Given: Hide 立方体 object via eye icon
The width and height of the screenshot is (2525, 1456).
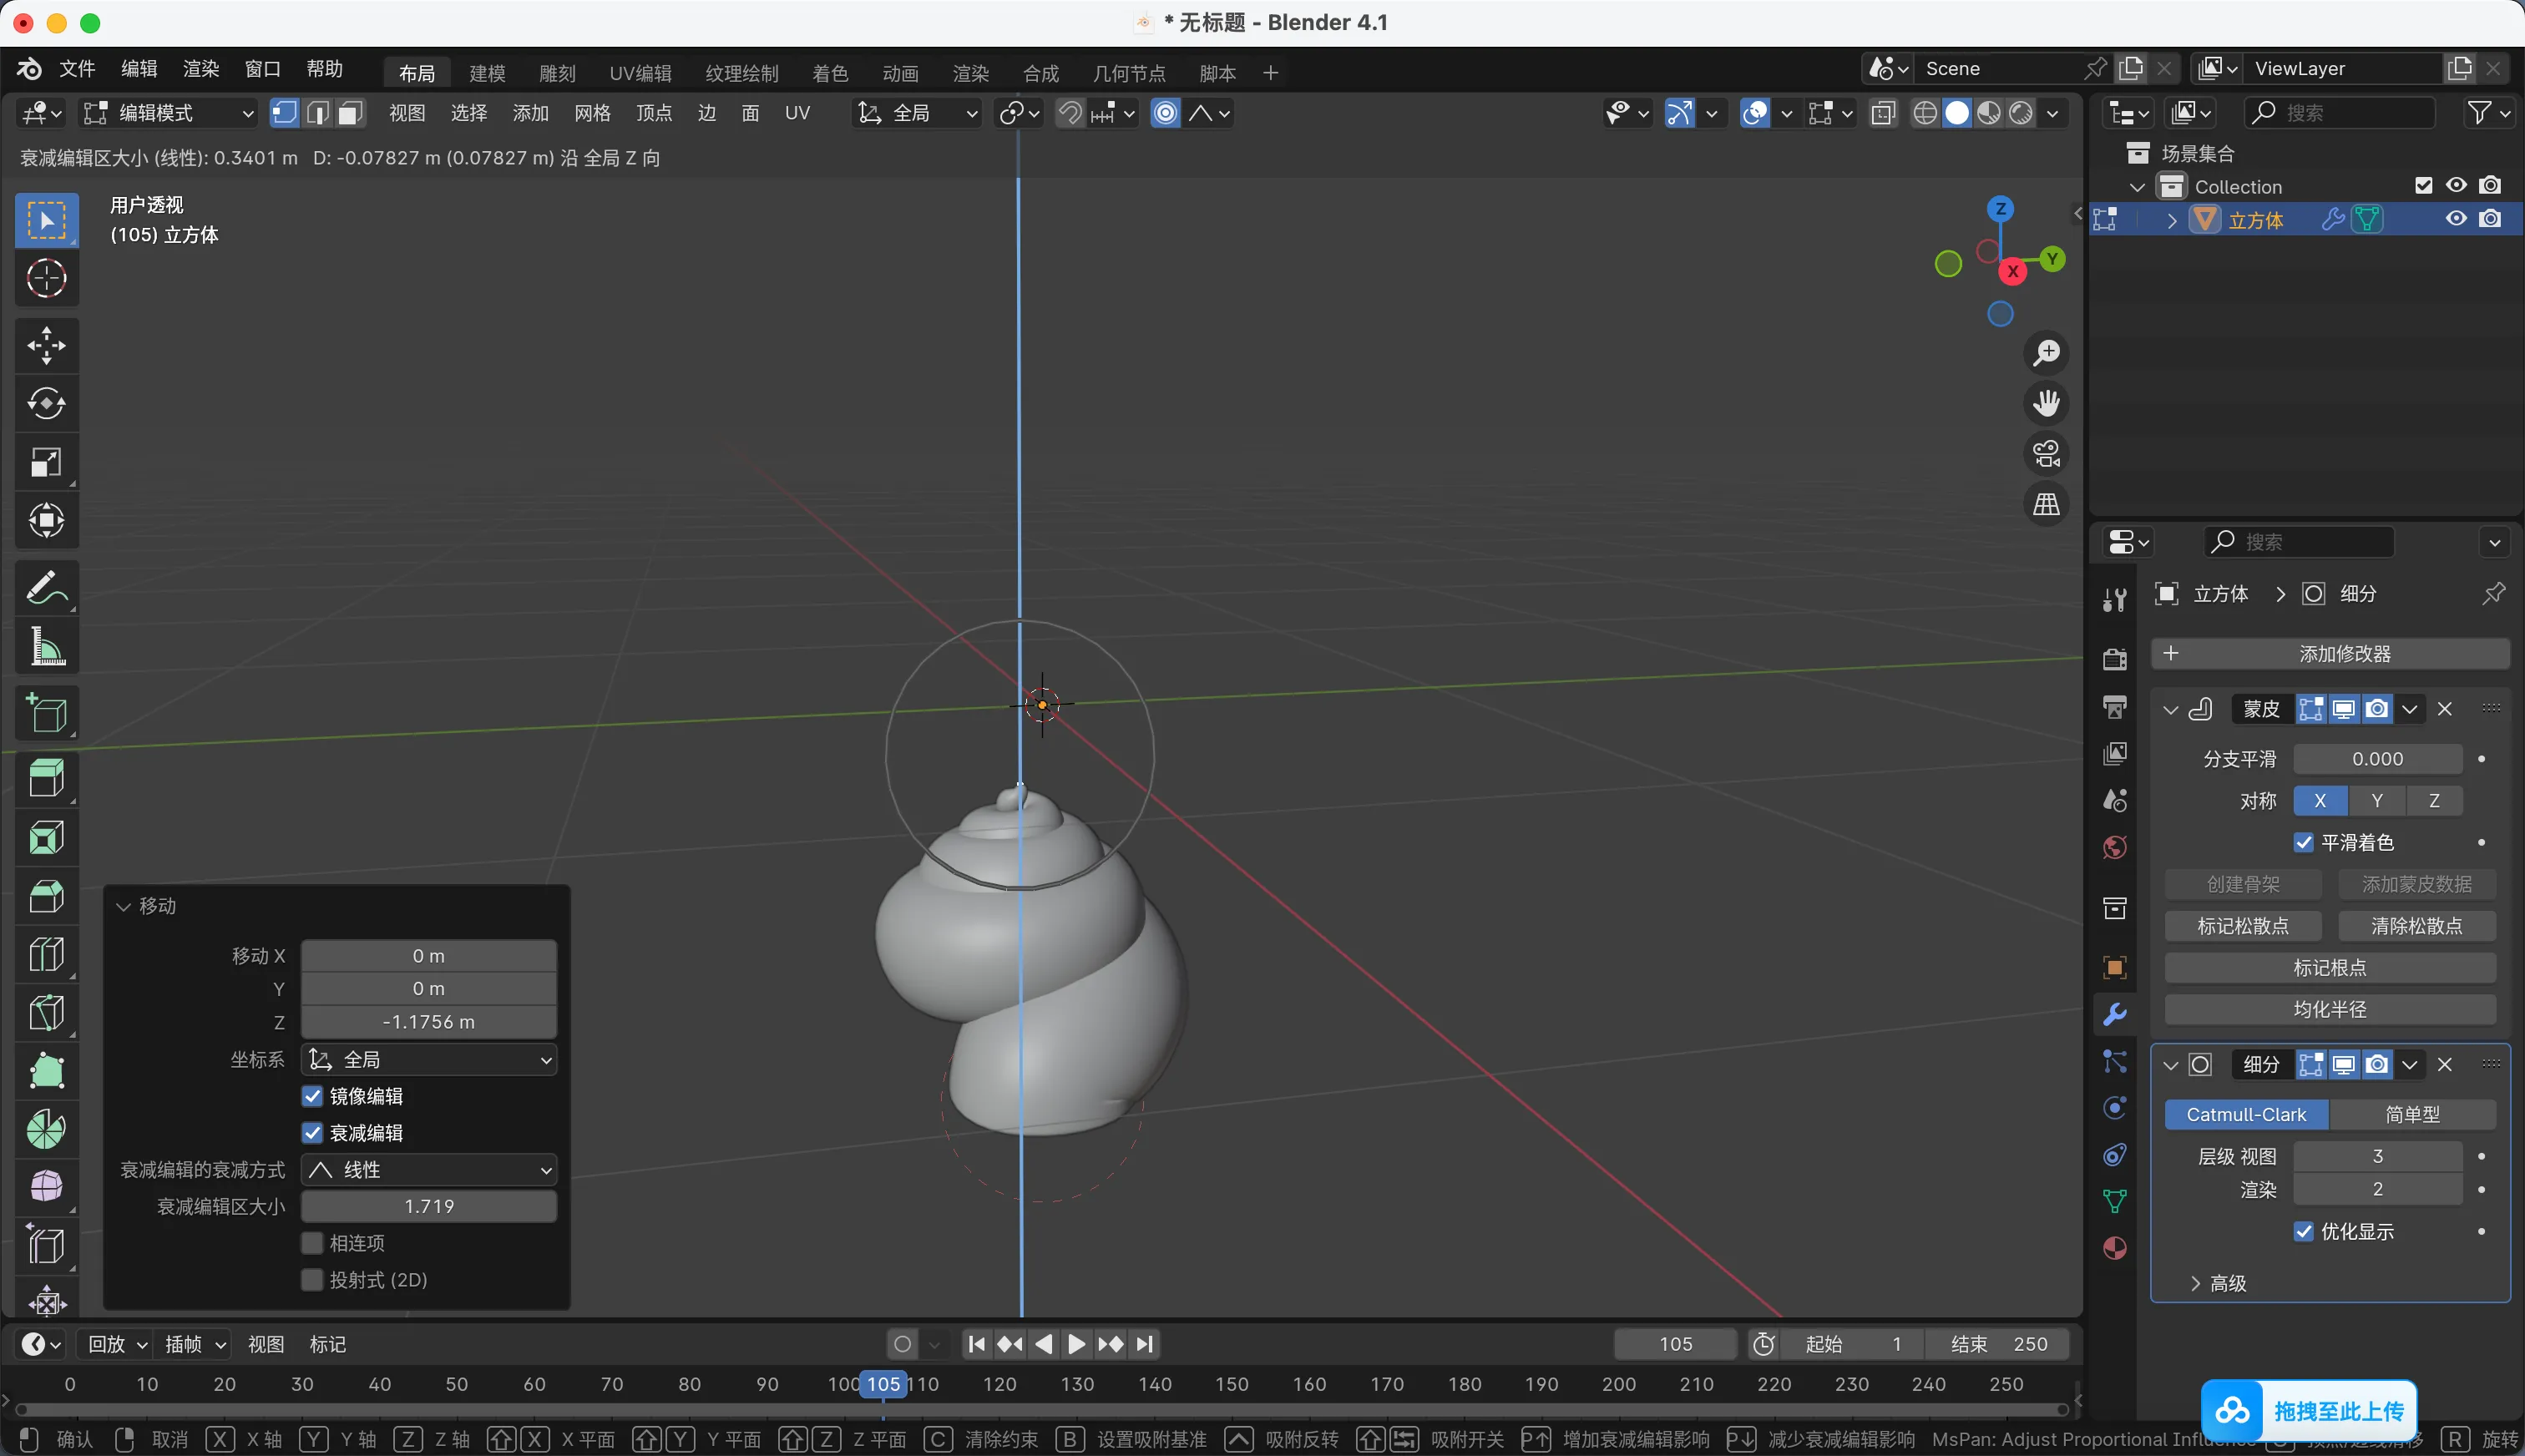Looking at the screenshot, I should point(2455,219).
